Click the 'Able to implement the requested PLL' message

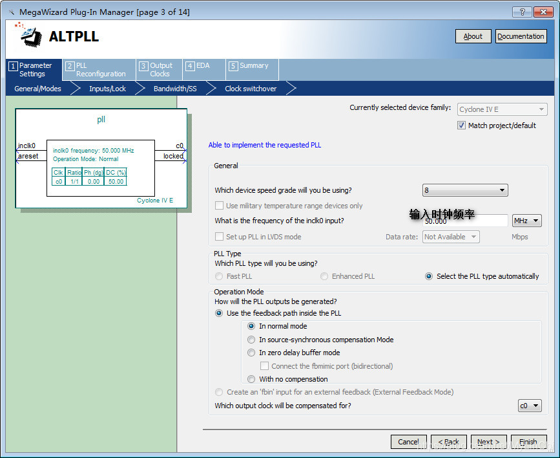click(265, 145)
